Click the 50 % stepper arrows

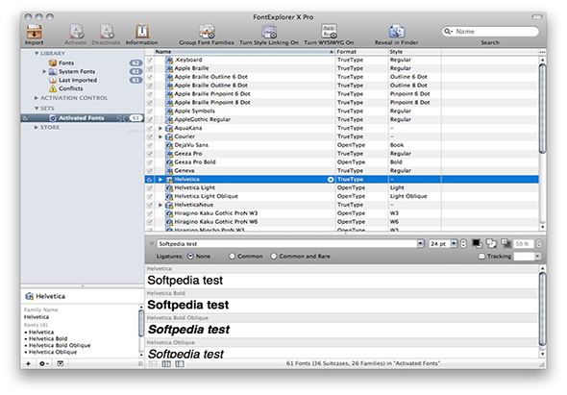[538, 244]
